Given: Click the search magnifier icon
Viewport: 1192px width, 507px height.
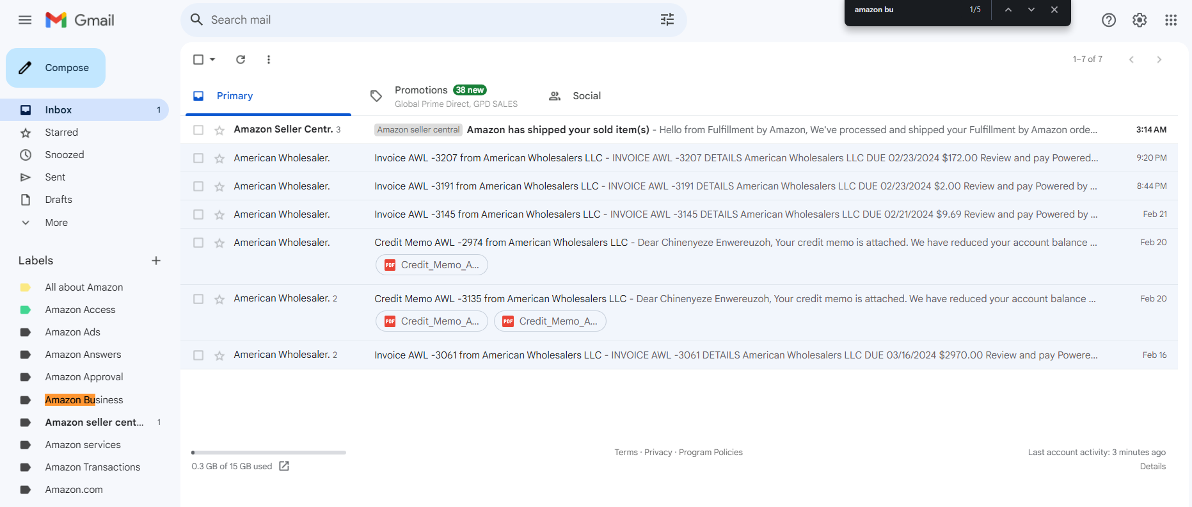Looking at the screenshot, I should coord(196,20).
